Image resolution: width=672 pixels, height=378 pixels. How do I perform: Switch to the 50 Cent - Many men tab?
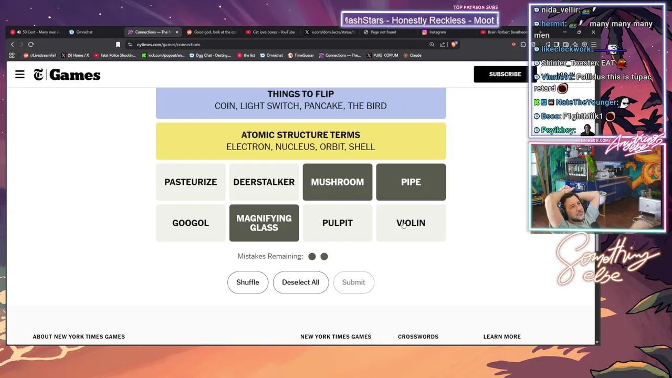pyautogui.click(x=35, y=32)
